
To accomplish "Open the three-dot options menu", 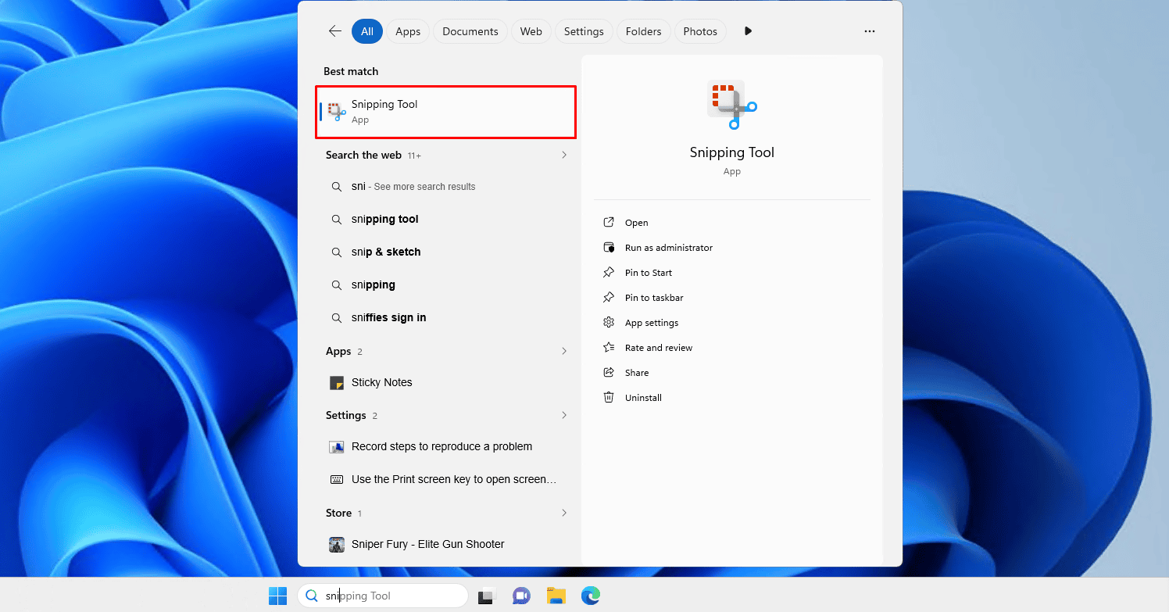I will point(870,31).
